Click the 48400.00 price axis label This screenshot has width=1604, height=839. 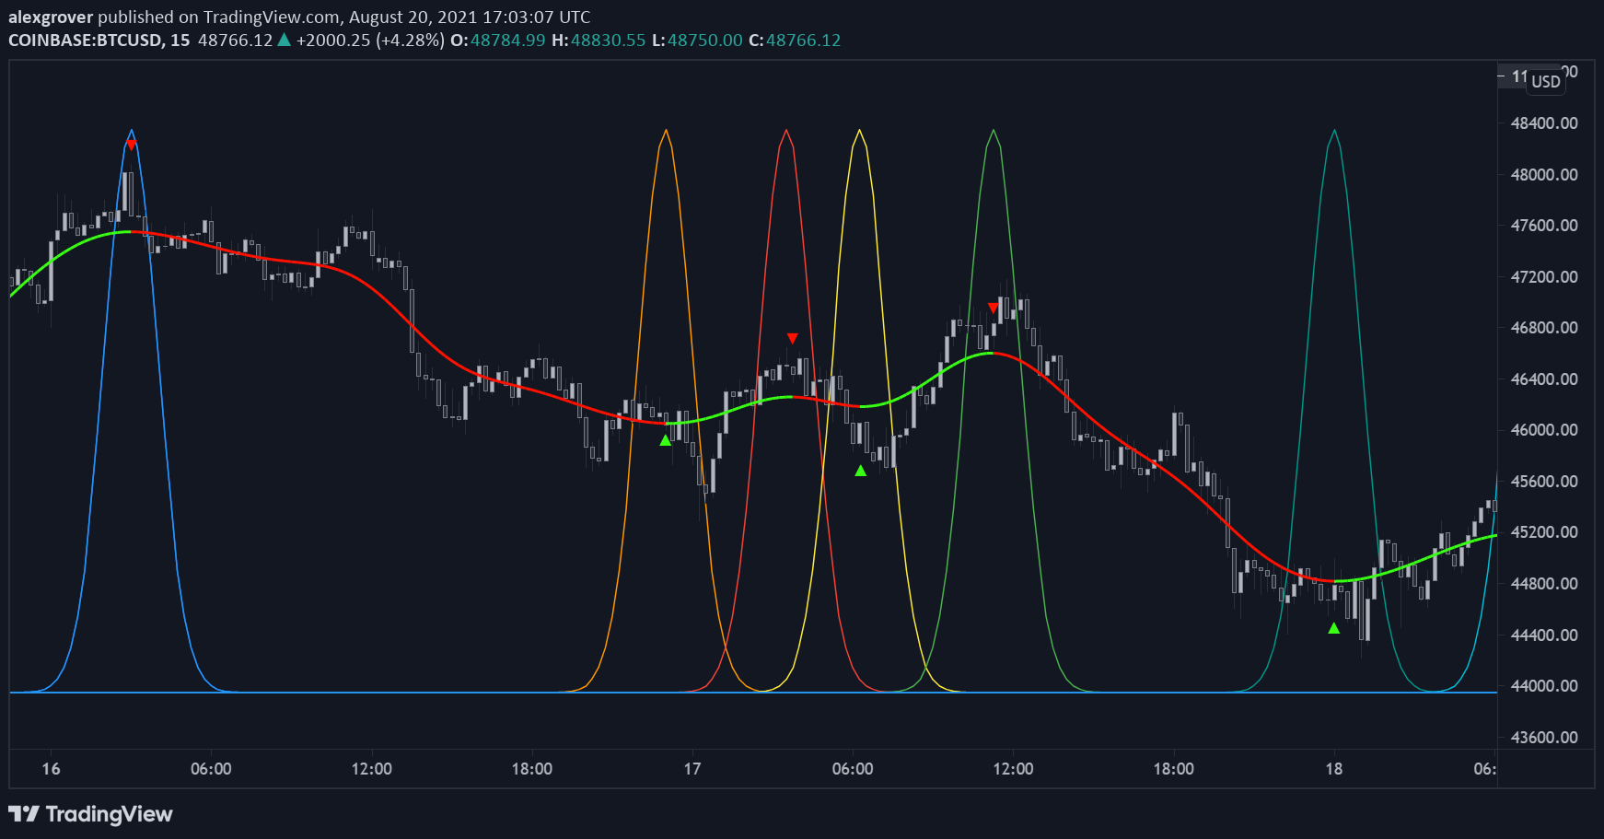click(1544, 123)
